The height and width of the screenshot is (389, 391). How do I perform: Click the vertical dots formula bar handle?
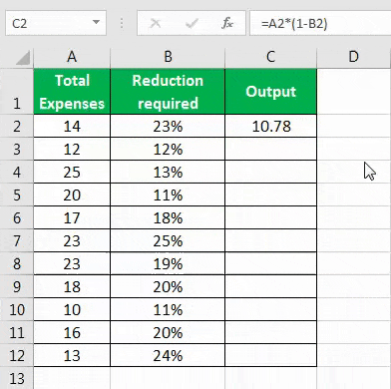click(122, 23)
